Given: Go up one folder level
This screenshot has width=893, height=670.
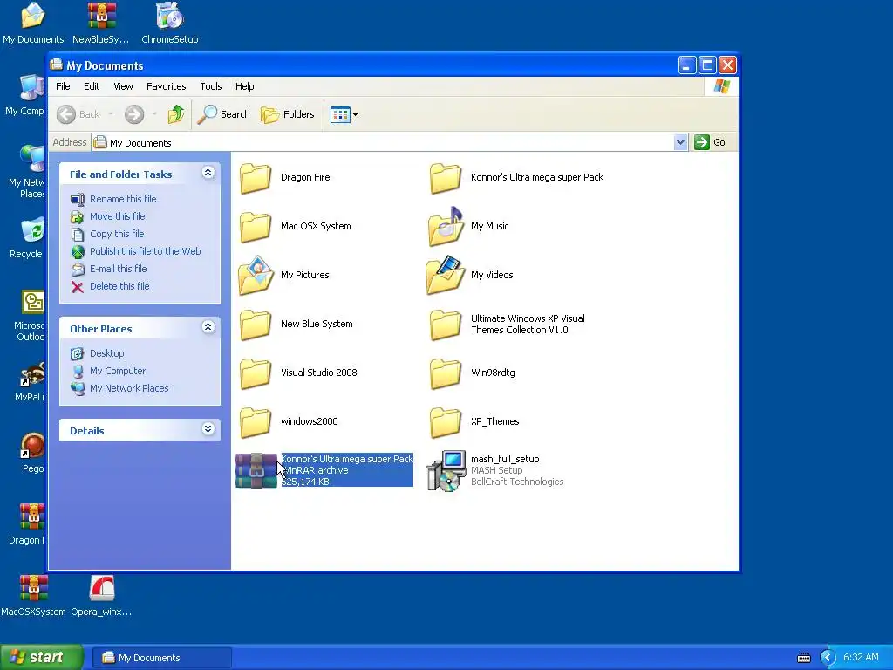Looking at the screenshot, I should tap(176, 114).
